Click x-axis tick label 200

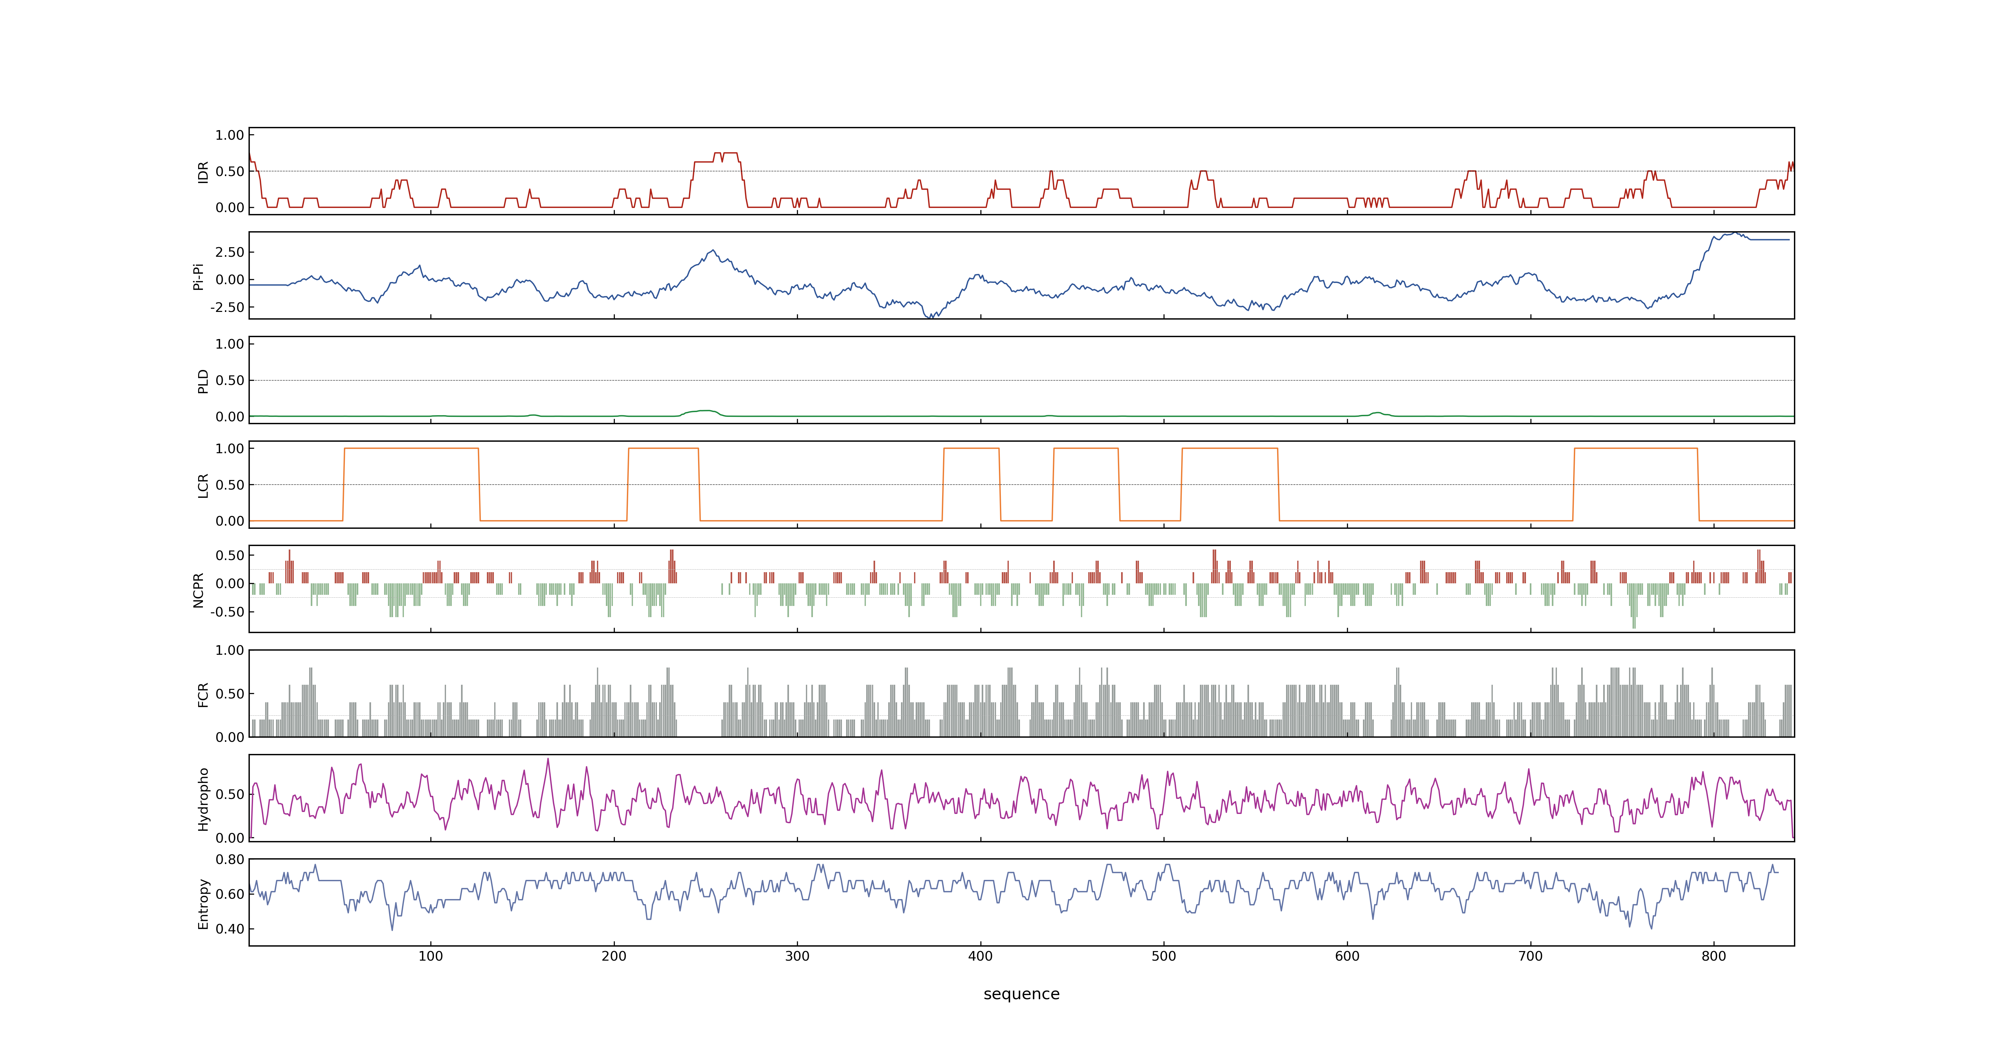point(614,956)
